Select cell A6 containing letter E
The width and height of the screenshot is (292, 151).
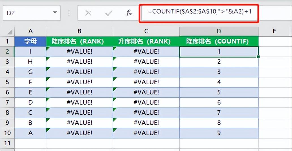[30, 92]
